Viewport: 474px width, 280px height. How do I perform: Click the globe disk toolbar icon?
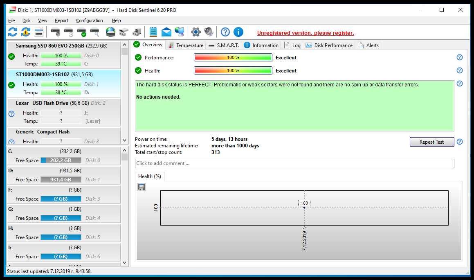(x=111, y=32)
